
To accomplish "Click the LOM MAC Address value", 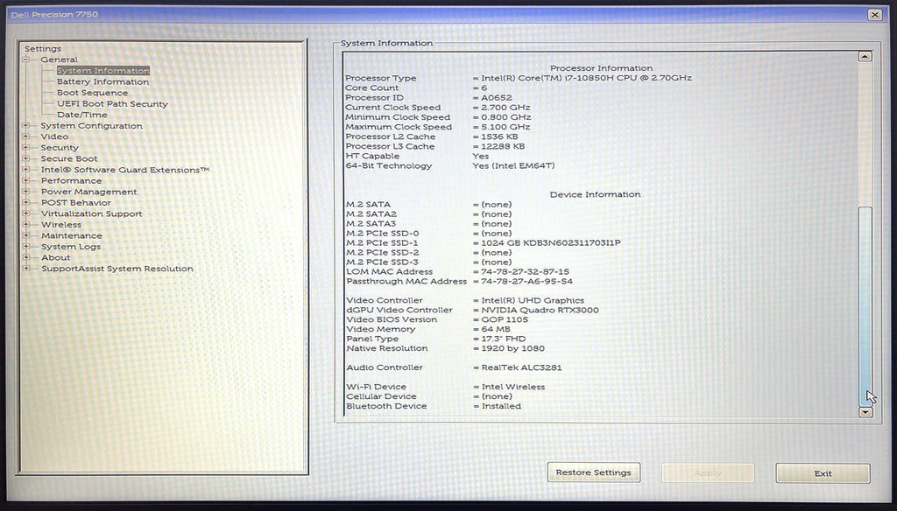I will (526, 271).
